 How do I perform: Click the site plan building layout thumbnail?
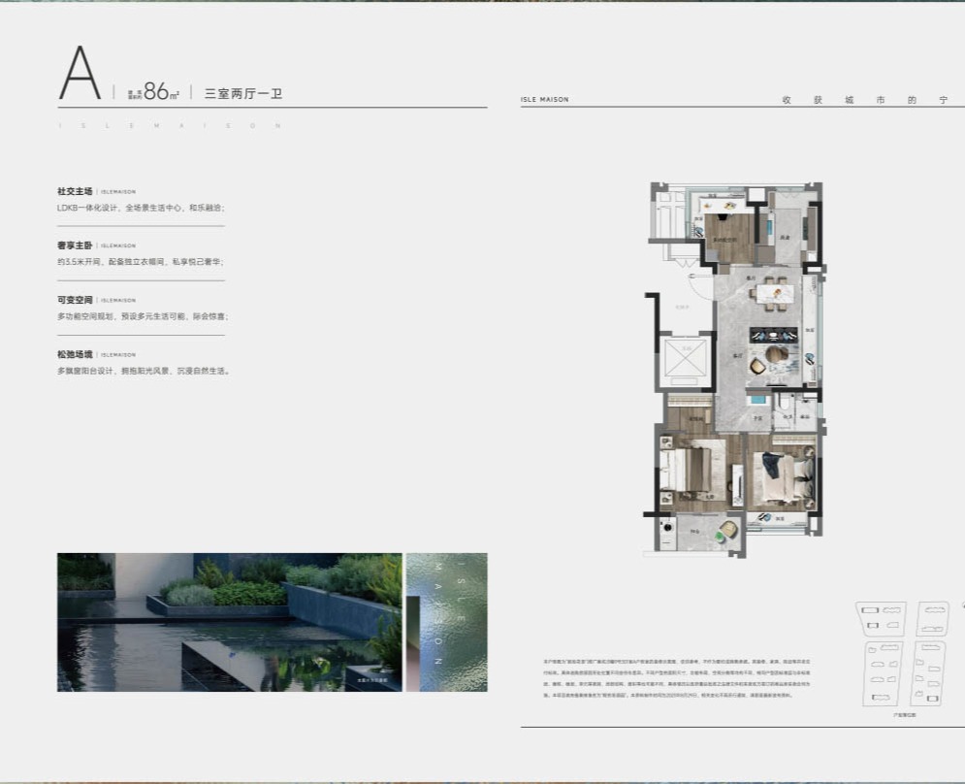click(x=904, y=653)
